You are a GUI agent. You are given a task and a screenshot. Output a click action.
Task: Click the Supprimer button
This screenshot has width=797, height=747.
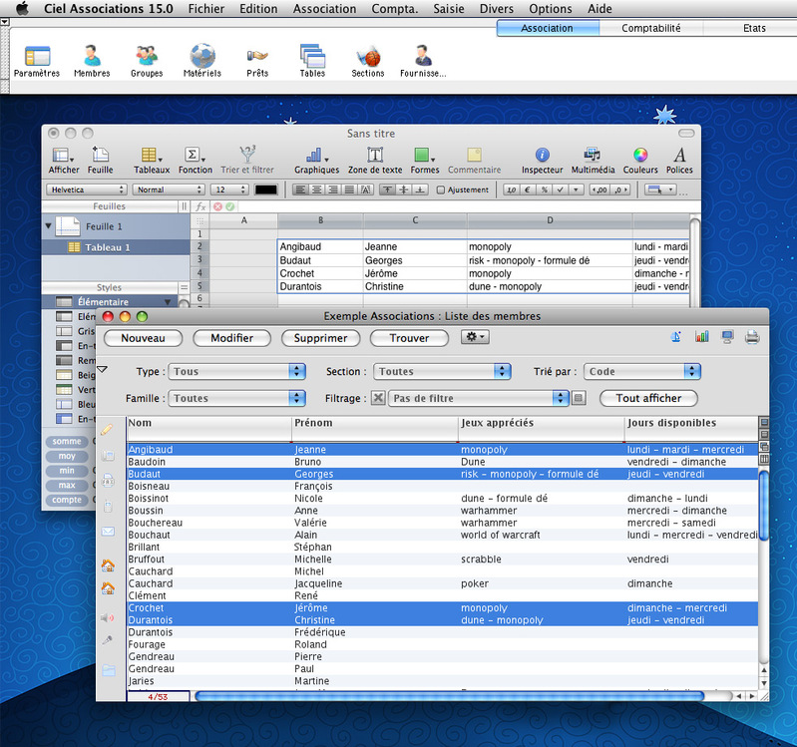coord(320,338)
